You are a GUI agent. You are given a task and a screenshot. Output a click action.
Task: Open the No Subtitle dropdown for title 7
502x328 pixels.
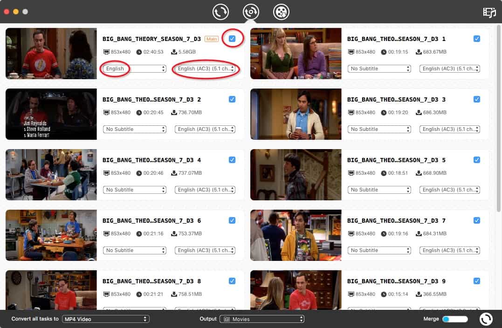click(379, 250)
